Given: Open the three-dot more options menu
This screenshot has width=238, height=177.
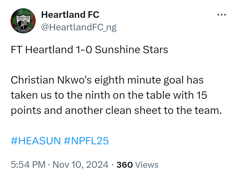Looking at the screenshot, I should click(221, 15).
